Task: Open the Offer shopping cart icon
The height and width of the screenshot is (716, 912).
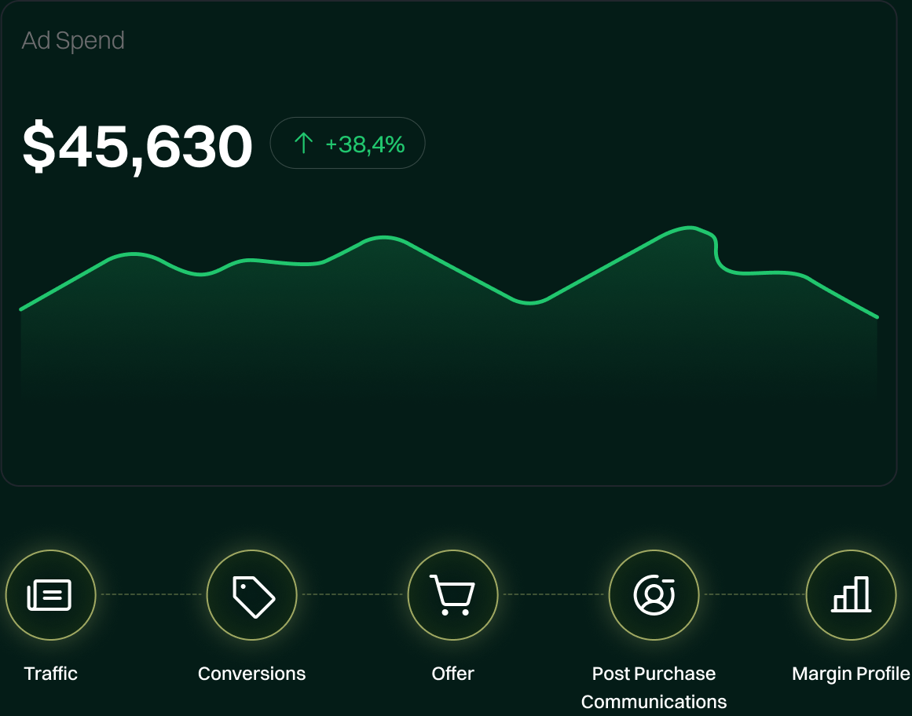Action: (x=453, y=595)
